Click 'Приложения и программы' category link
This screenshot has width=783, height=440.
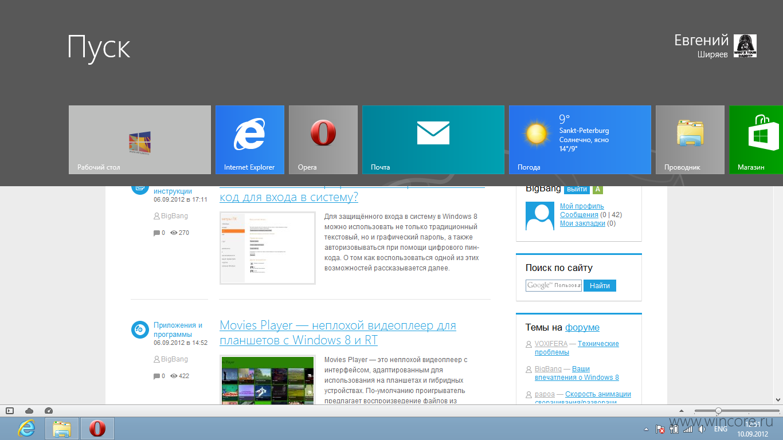point(178,329)
